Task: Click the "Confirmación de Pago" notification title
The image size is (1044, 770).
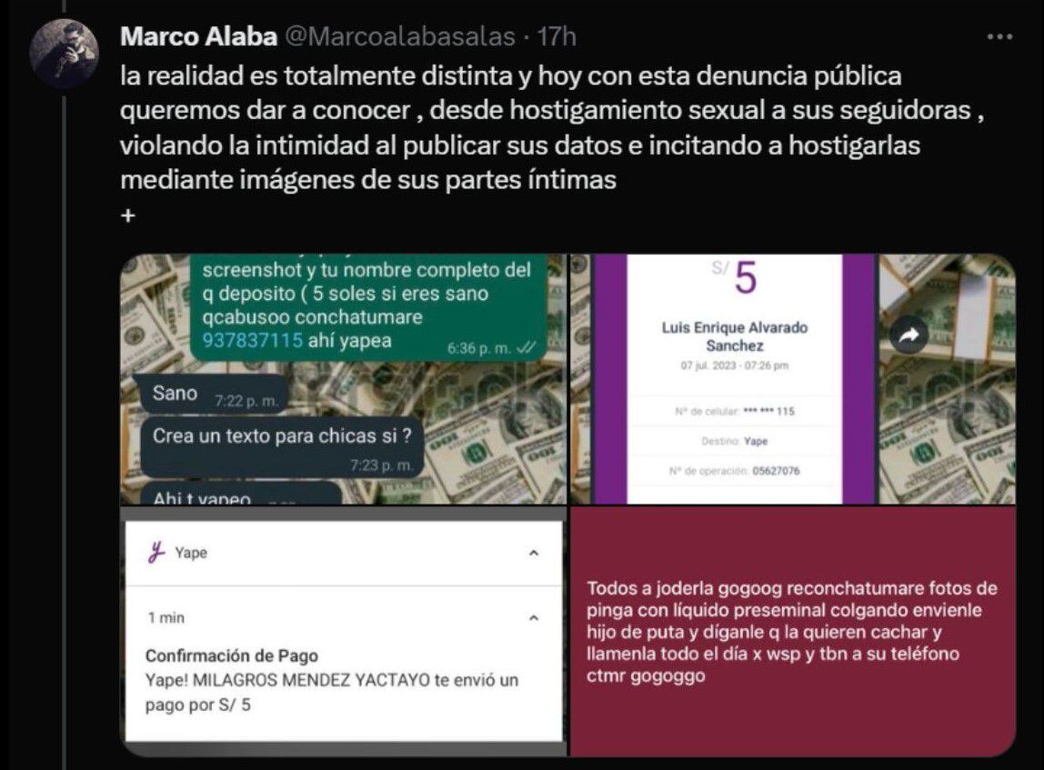Action: click(232, 655)
